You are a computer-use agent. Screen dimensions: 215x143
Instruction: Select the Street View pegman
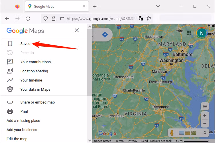coord(172,133)
